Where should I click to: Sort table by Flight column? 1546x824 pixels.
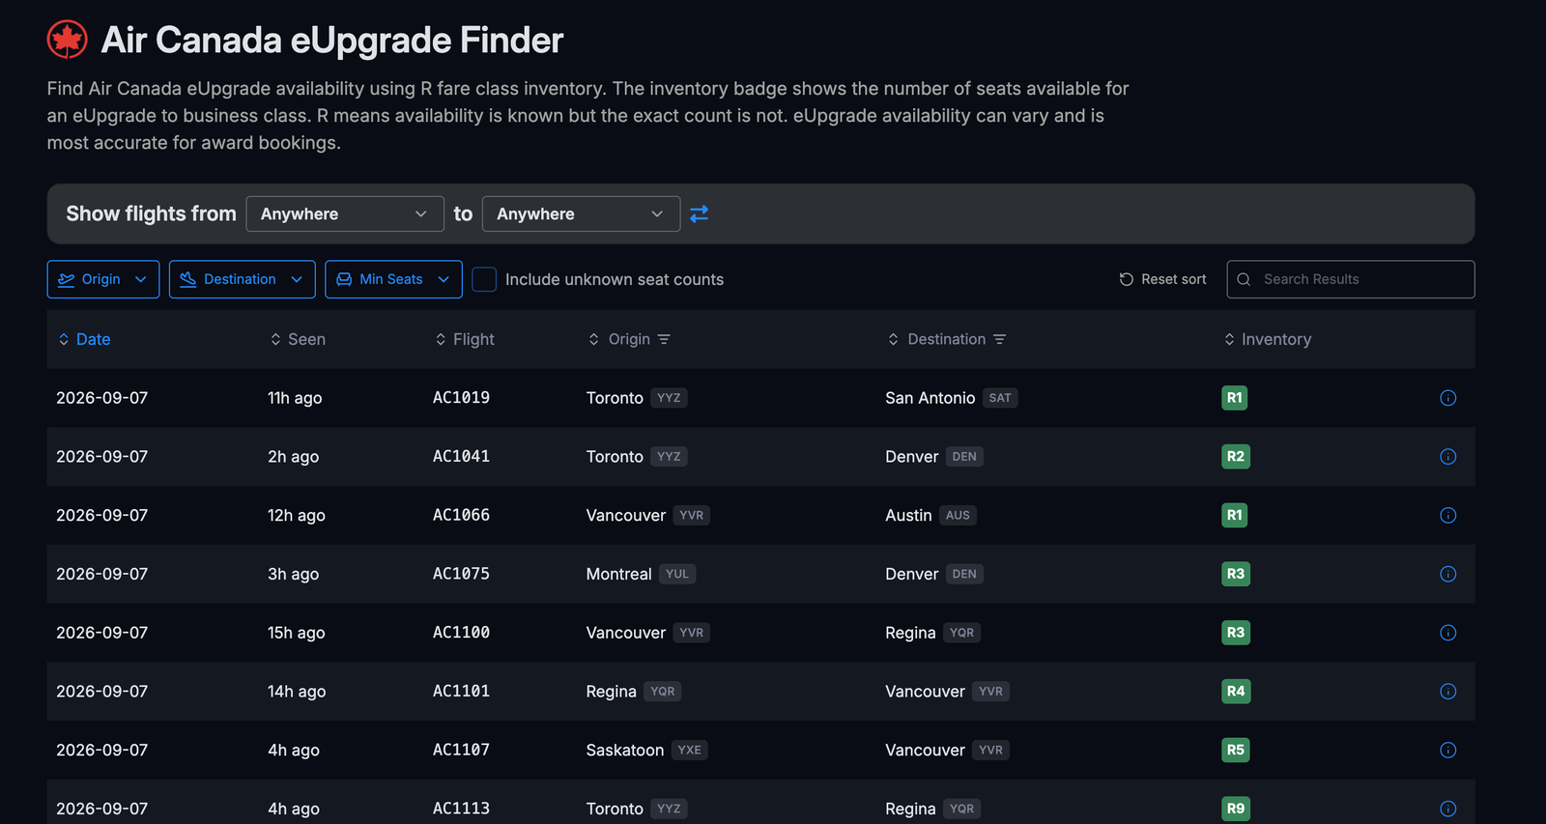[x=465, y=339]
